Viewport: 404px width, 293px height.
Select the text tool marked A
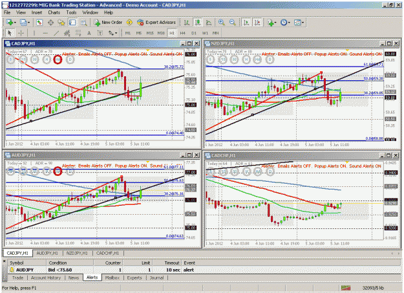[89, 33]
